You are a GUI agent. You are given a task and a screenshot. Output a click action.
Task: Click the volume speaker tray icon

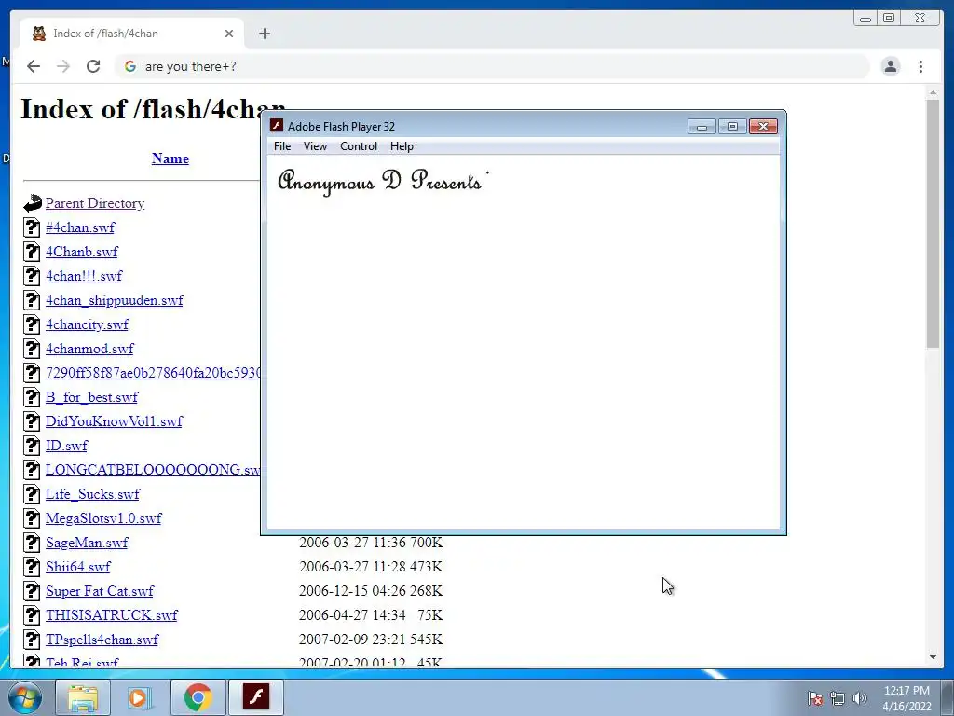[x=859, y=698]
